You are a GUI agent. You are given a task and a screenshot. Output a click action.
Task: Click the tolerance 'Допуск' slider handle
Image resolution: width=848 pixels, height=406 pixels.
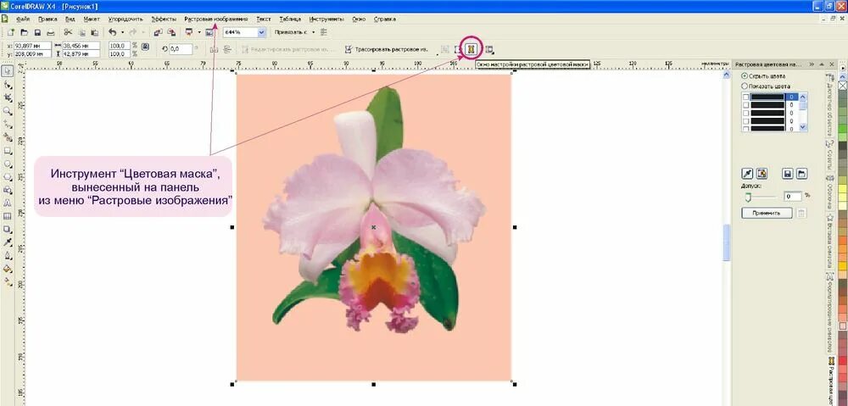(748, 197)
